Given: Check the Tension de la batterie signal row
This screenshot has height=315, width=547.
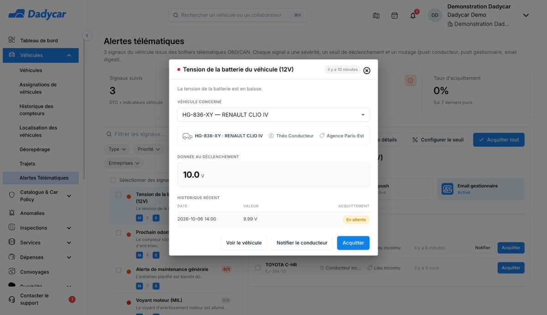Looking at the screenshot, I should click(119, 195).
